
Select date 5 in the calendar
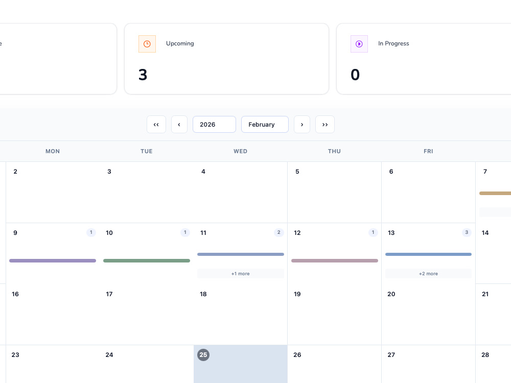pyautogui.click(x=297, y=172)
